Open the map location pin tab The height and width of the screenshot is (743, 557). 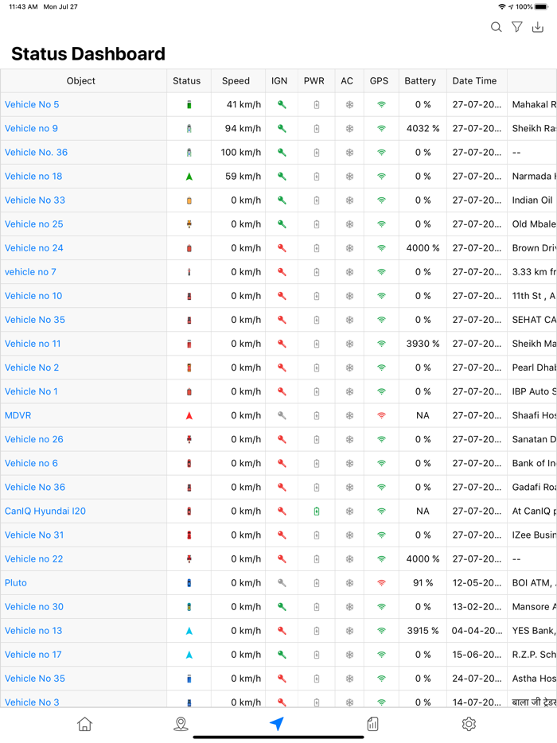[x=181, y=724]
